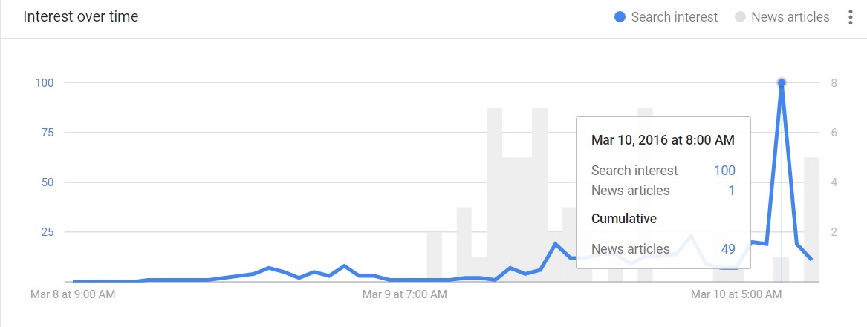867x327 pixels.
Task: Click the cumulative News articles value 49
Action: (x=727, y=249)
